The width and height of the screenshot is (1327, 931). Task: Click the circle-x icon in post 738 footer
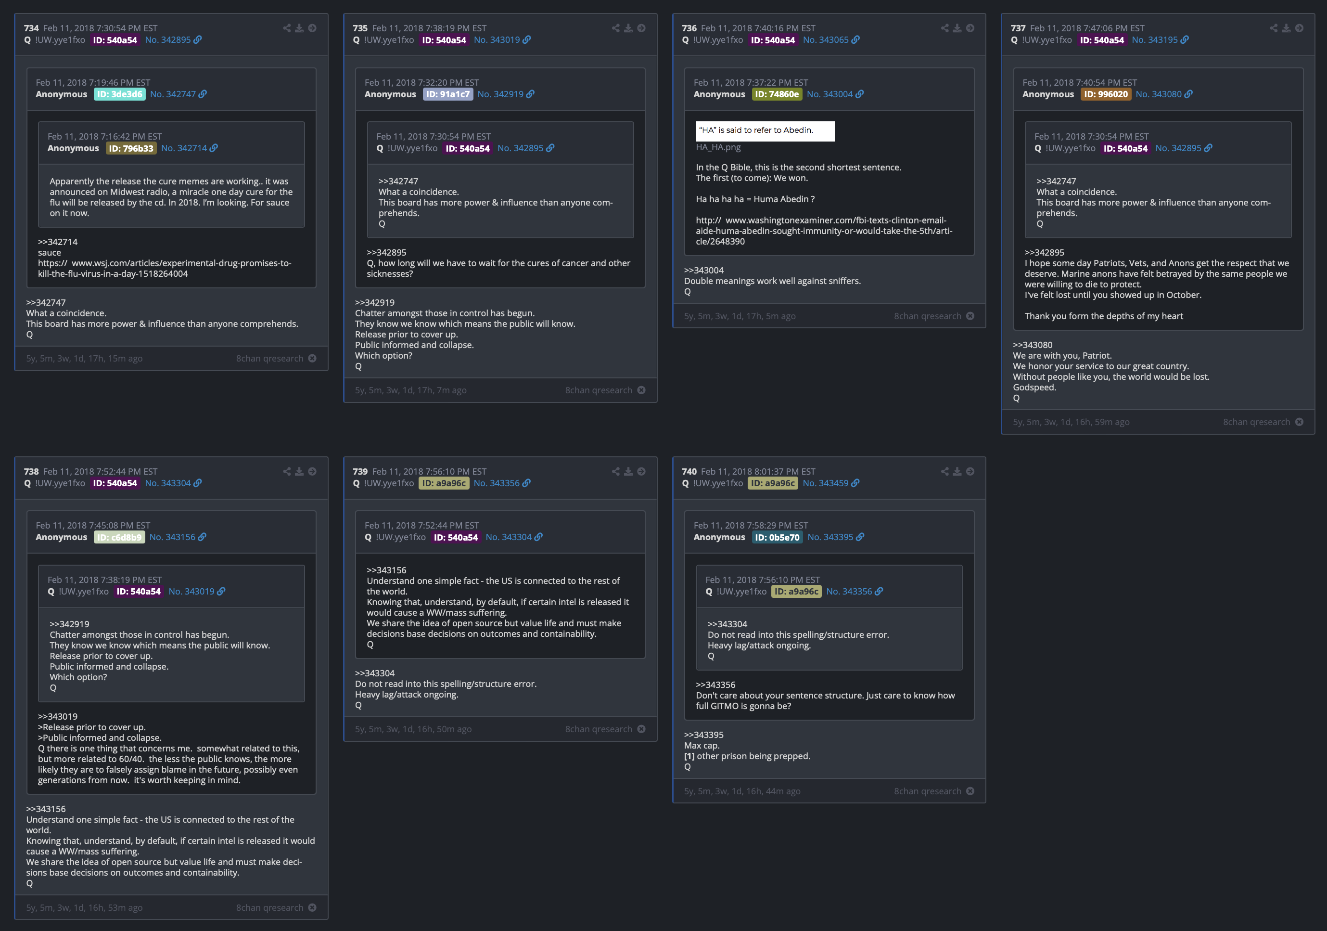312,907
